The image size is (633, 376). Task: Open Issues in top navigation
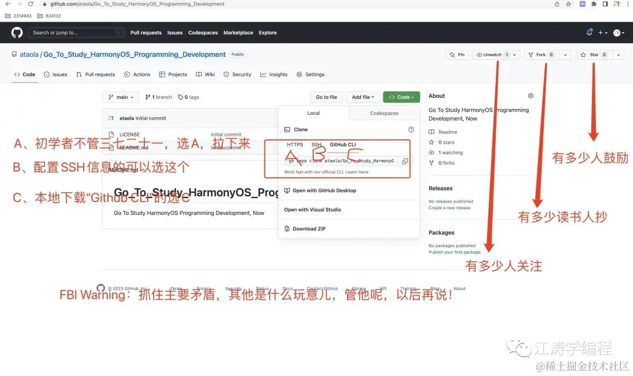175,33
